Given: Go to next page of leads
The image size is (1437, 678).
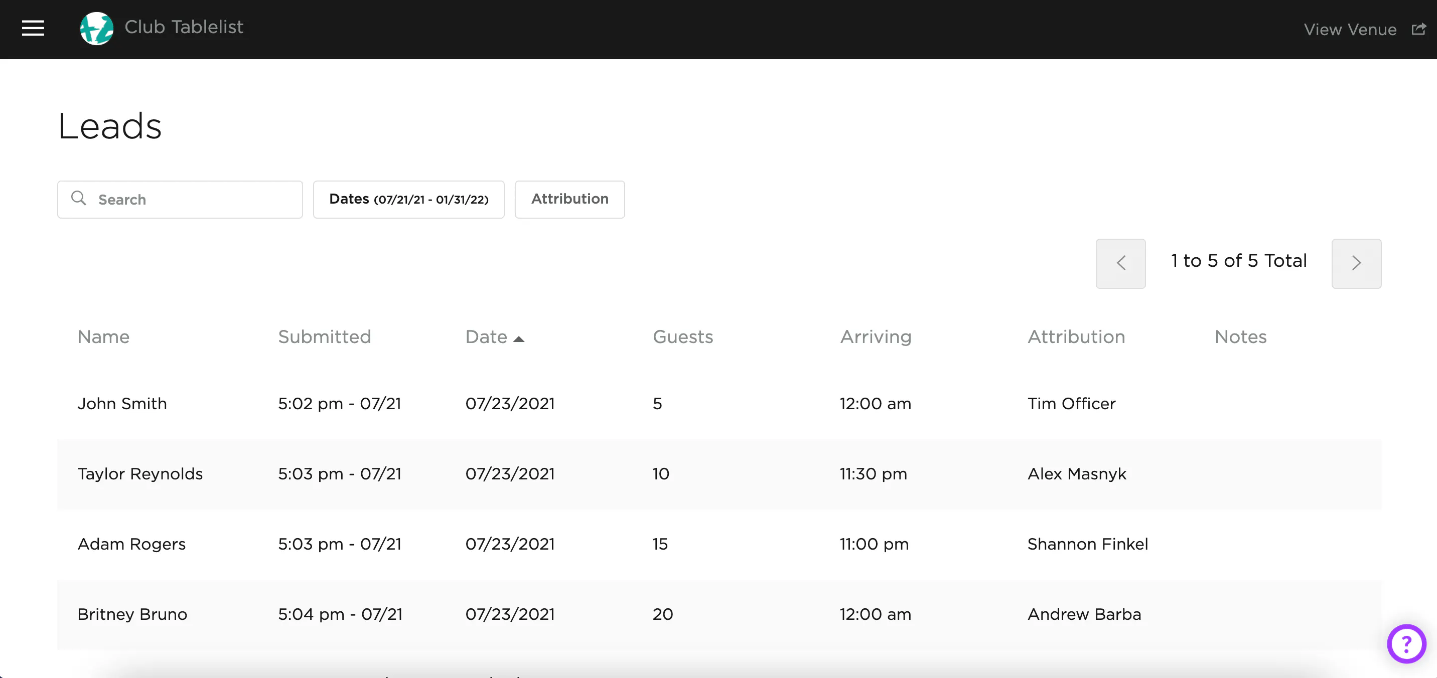Looking at the screenshot, I should [x=1356, y=263].
